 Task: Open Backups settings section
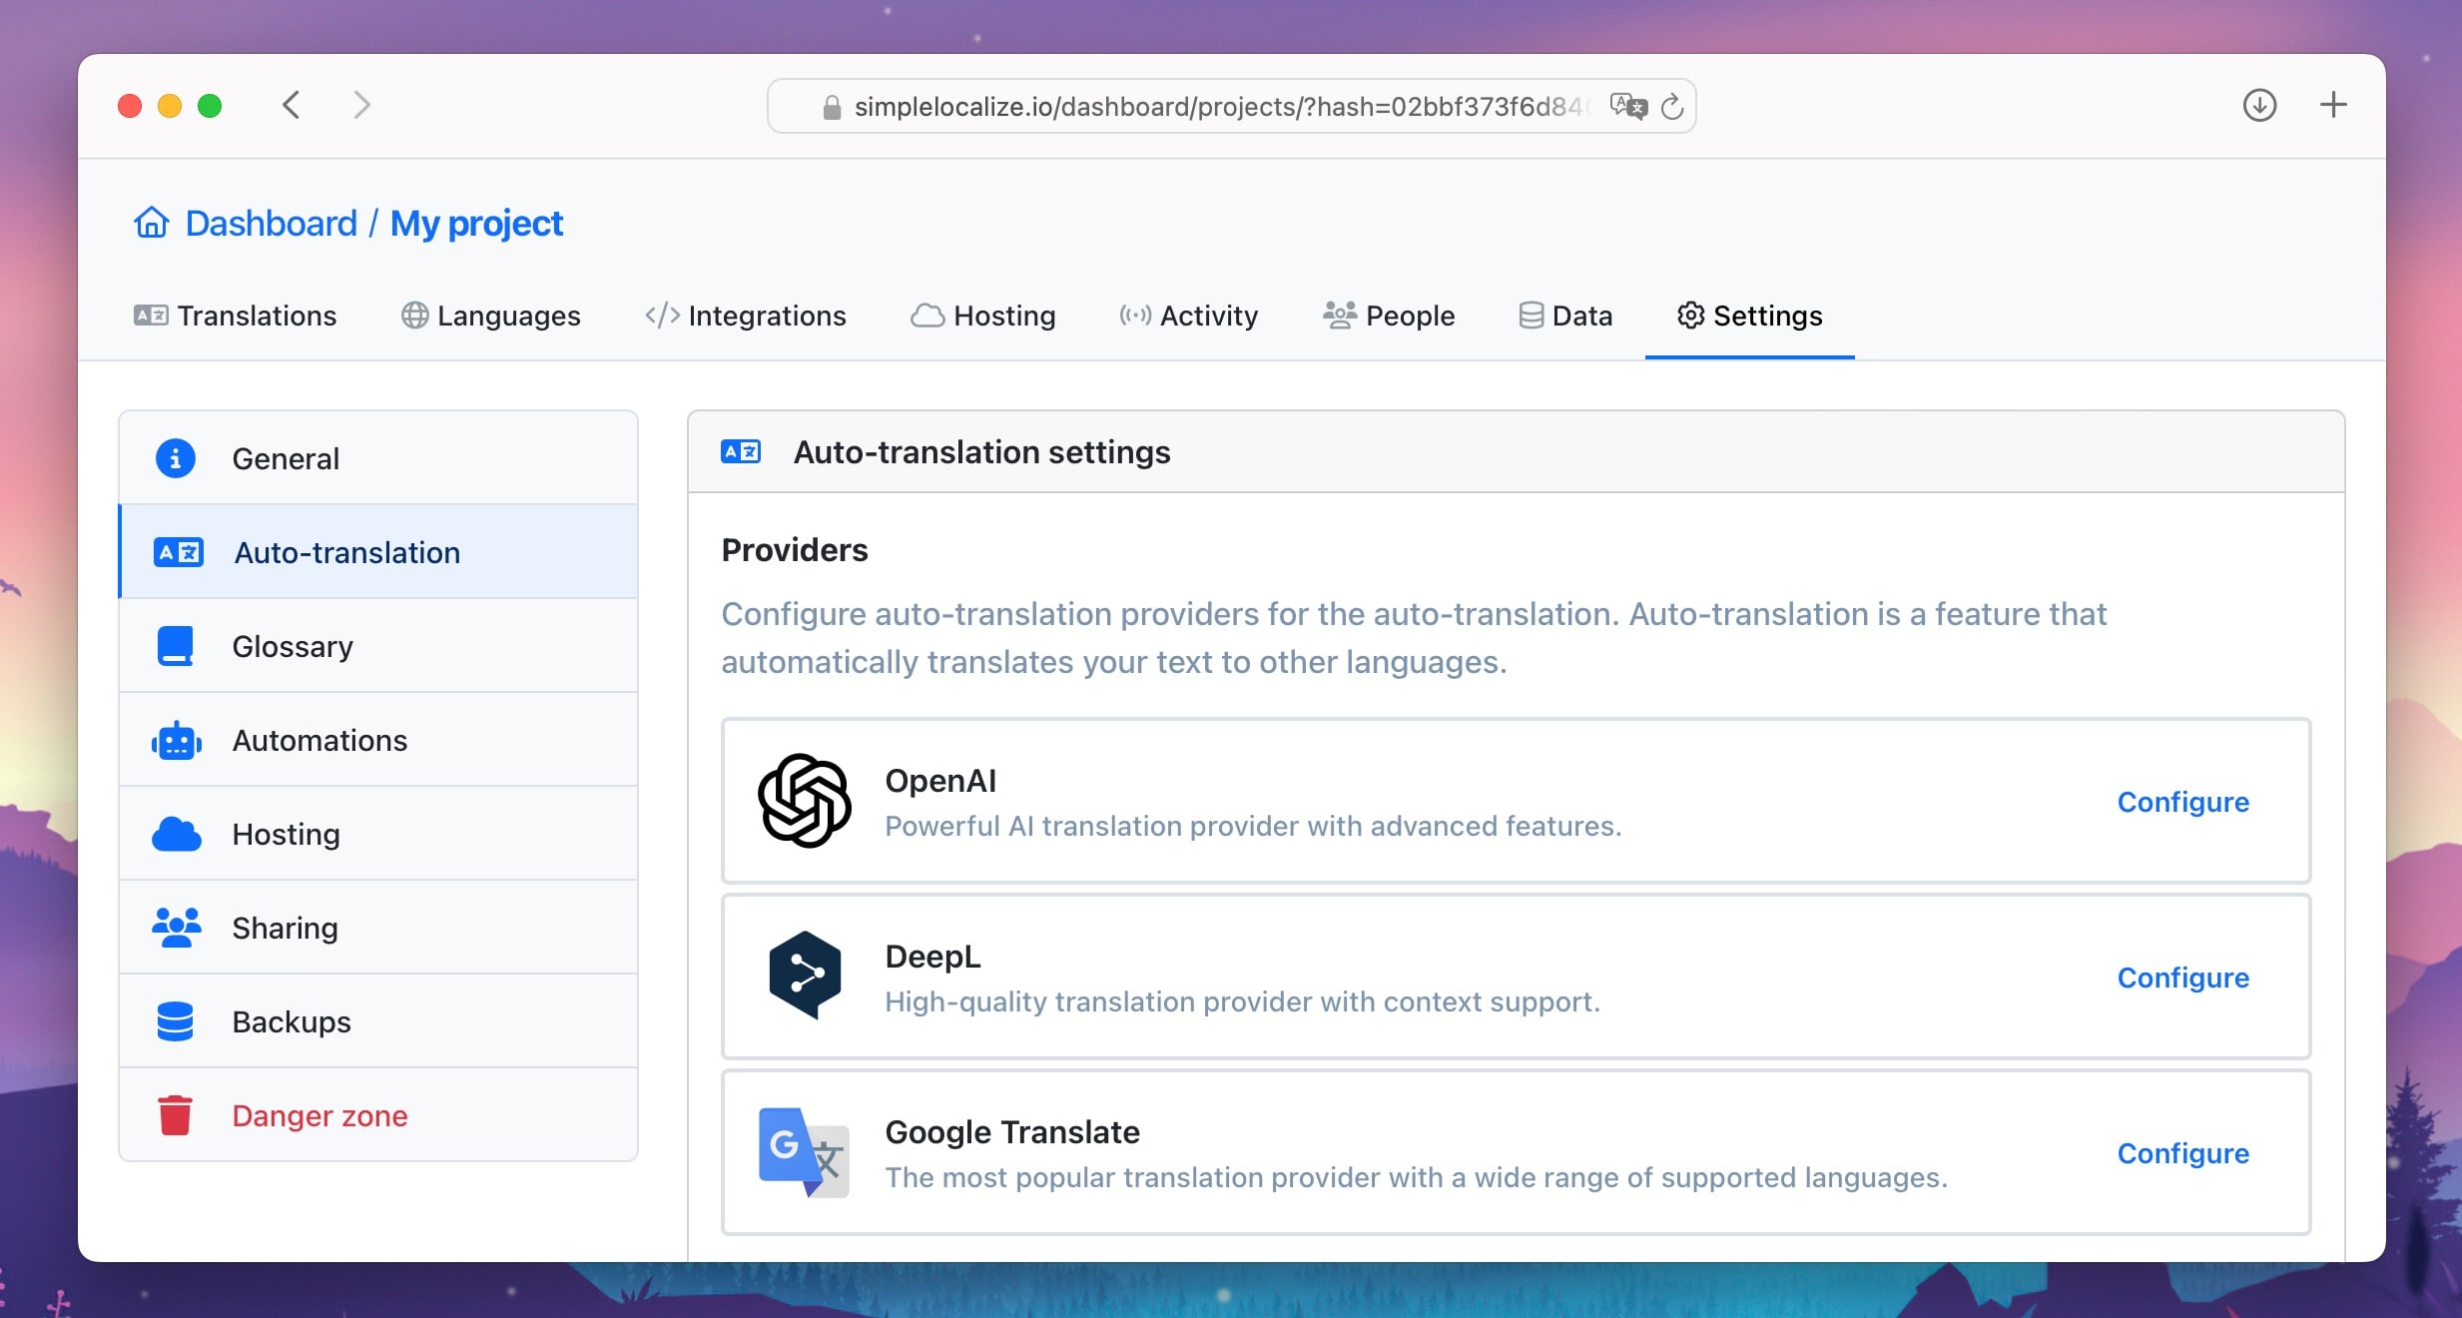(x=378, y=1021)
